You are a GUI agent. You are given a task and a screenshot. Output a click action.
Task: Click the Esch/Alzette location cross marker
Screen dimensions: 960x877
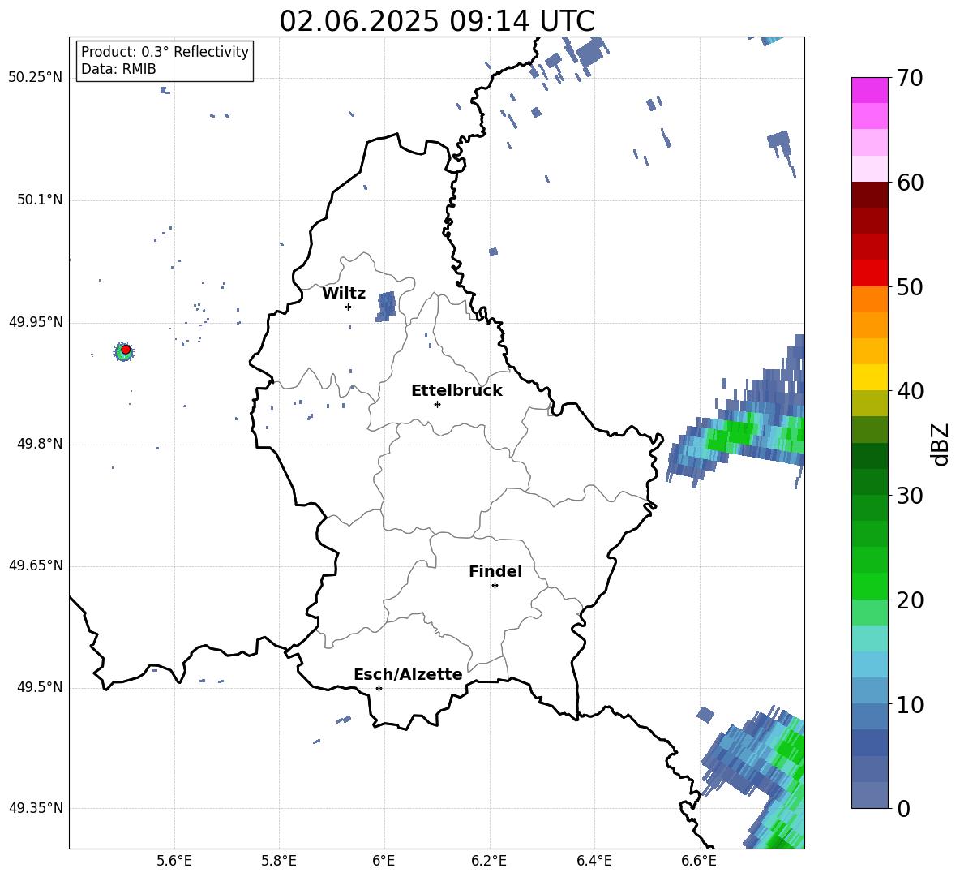[x=379, y=688]
